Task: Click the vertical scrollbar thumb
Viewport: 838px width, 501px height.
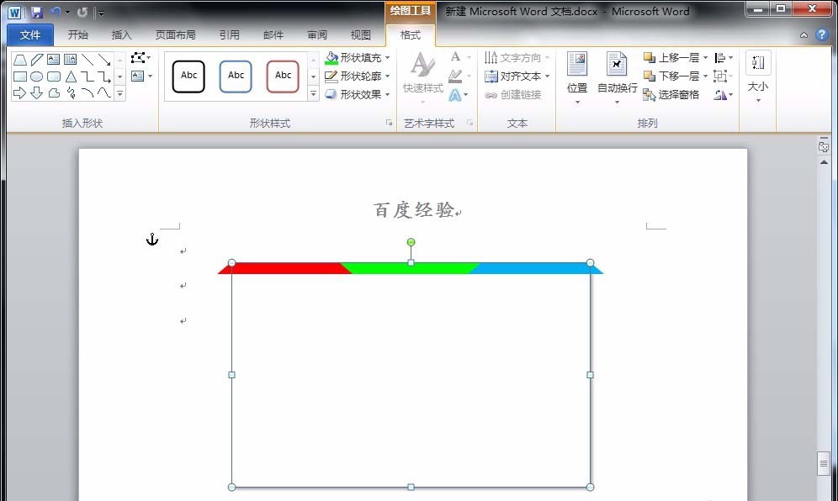Action: coord(823,464)
